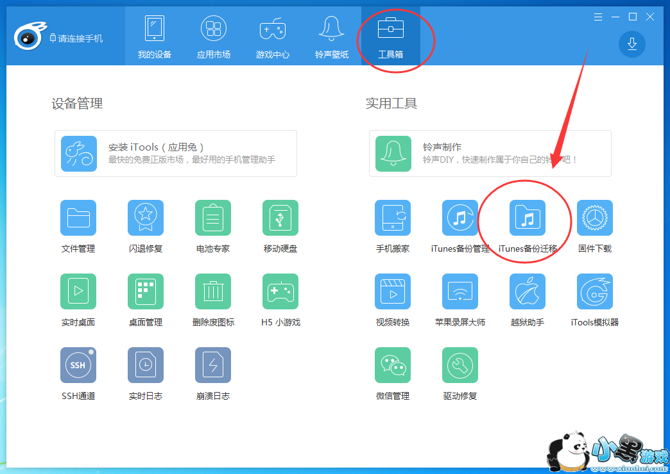670x474 pixels.
Task: Click the green bell icon for ringtones
Action: point(393,154)
